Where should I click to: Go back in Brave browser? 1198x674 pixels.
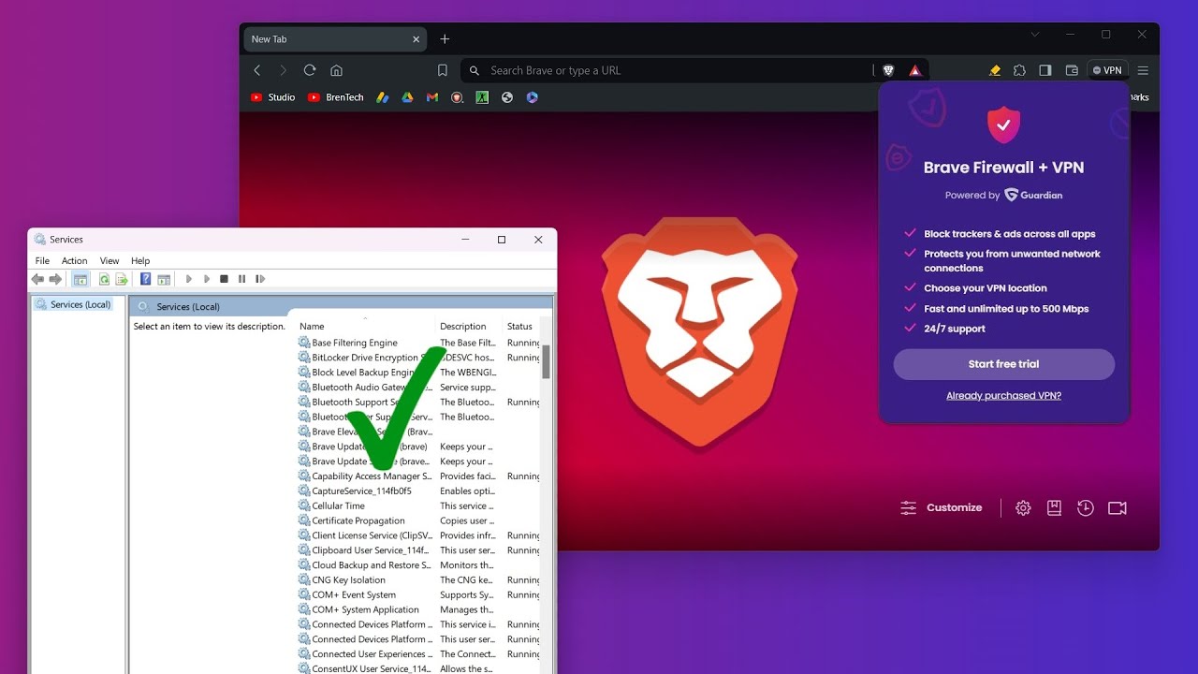click(x=257, y=70)
